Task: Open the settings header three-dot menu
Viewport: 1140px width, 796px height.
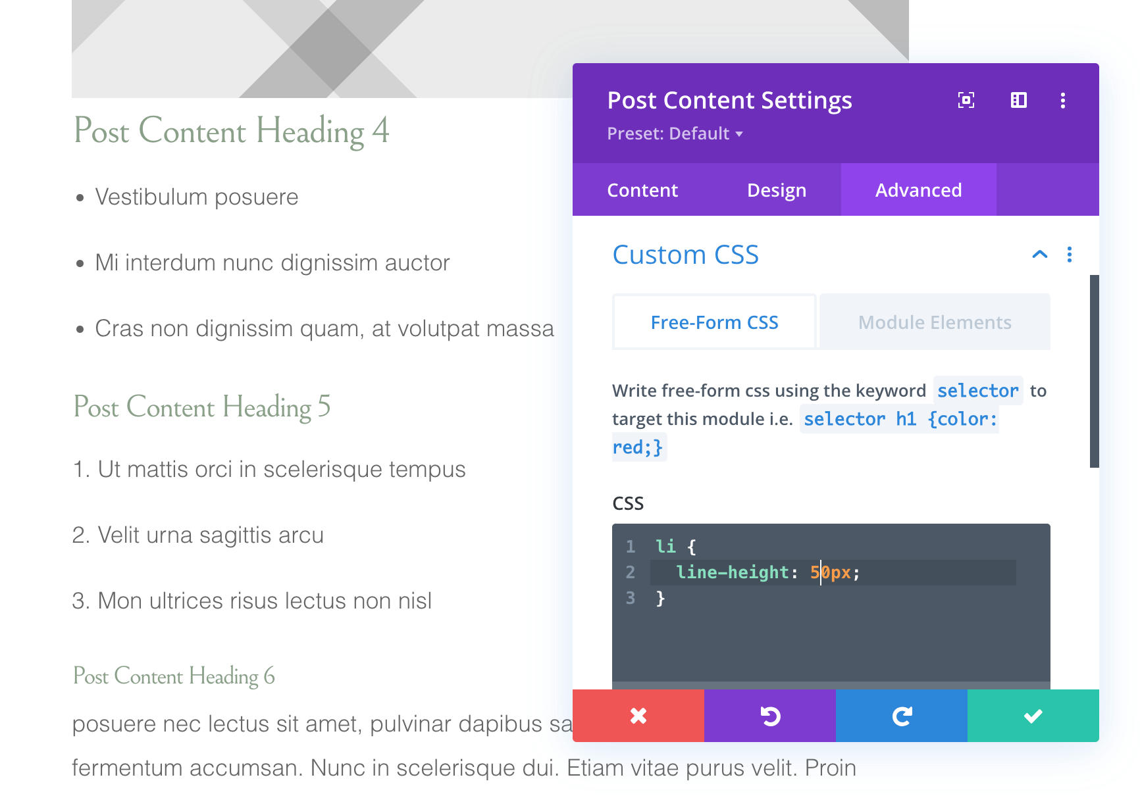Action: click(x=1062, y=100)
